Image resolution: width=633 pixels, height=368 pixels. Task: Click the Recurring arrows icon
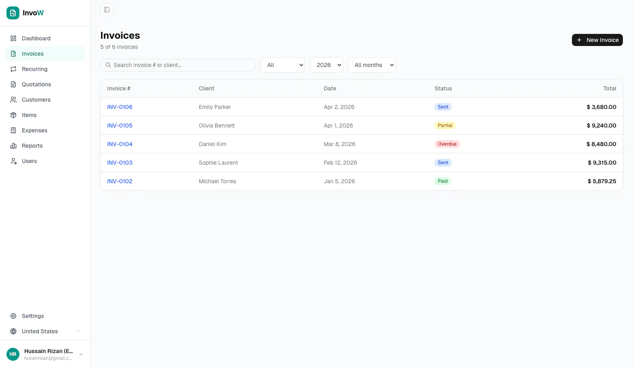(13, 69)
